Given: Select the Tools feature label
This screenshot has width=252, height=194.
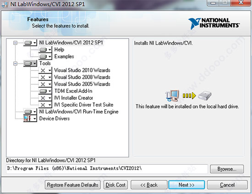Looking at the screenshot, I should point(45,64).
